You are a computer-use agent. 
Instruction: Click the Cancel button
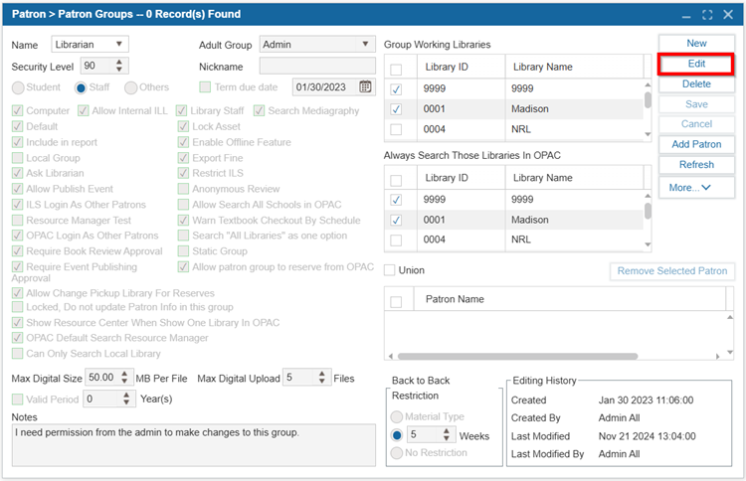696,124
